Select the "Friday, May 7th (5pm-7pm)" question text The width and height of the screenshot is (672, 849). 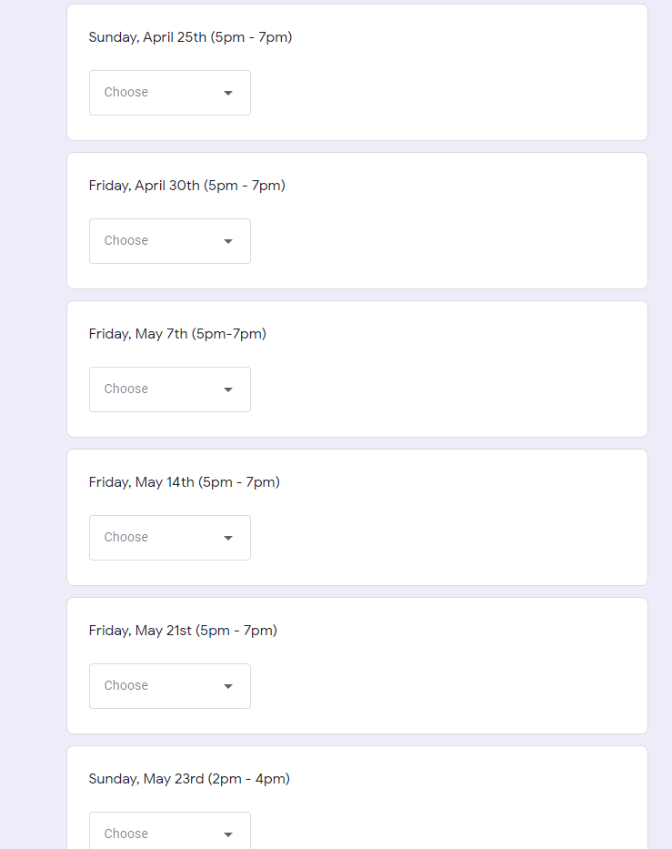coord(177,334)
